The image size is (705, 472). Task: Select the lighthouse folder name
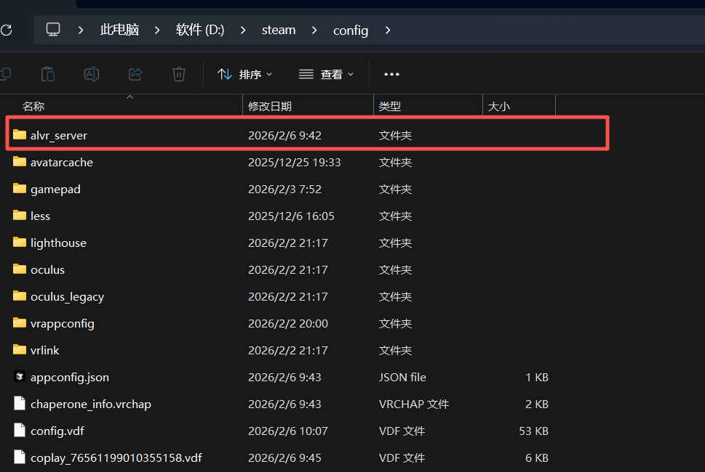pos(58,243)
